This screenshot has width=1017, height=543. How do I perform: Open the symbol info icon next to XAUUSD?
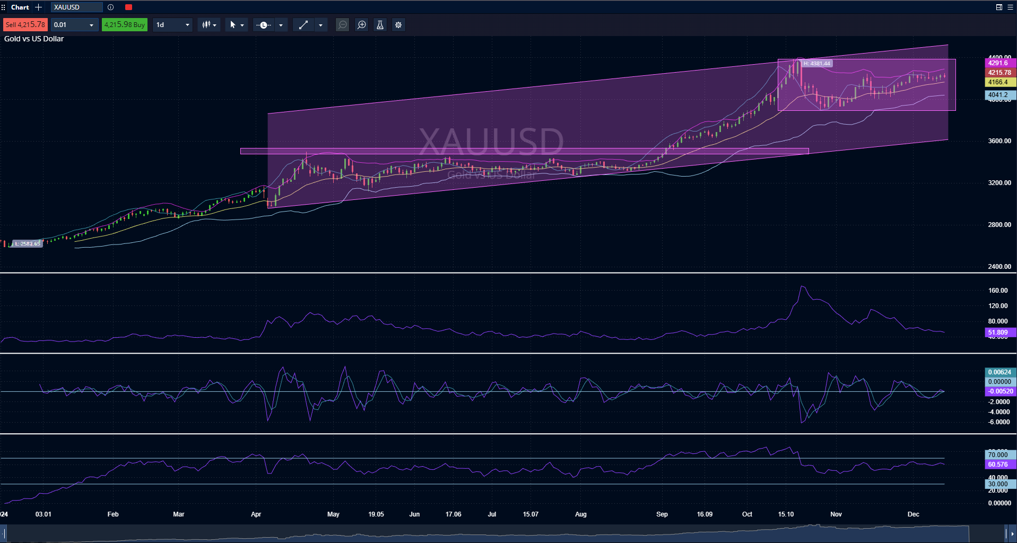coord(110,7)
